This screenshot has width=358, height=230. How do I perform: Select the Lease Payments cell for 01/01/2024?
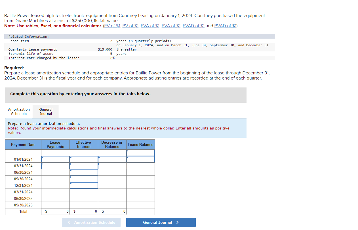point(55,159)
